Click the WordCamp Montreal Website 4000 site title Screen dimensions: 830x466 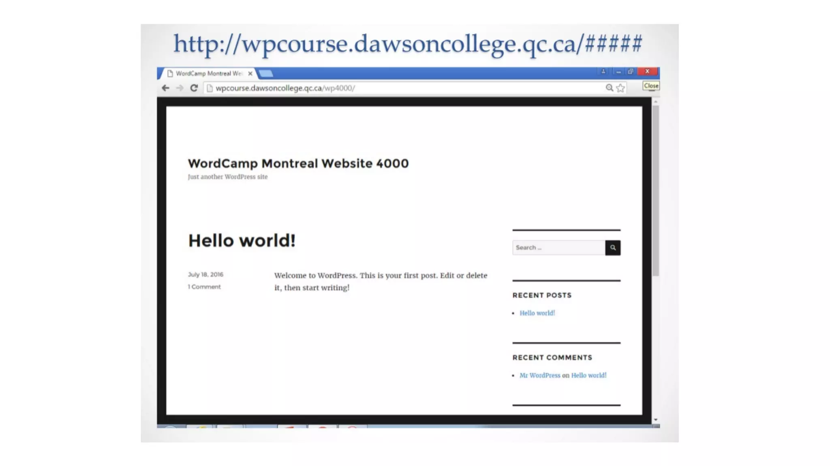click(298, 163)
